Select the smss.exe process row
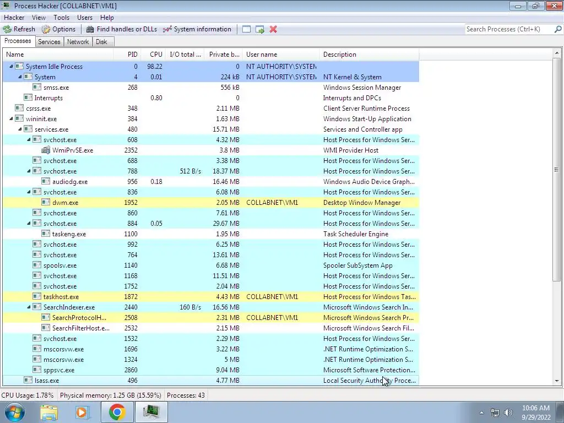The height and width of the screenshot is (423, 564). 211,87
